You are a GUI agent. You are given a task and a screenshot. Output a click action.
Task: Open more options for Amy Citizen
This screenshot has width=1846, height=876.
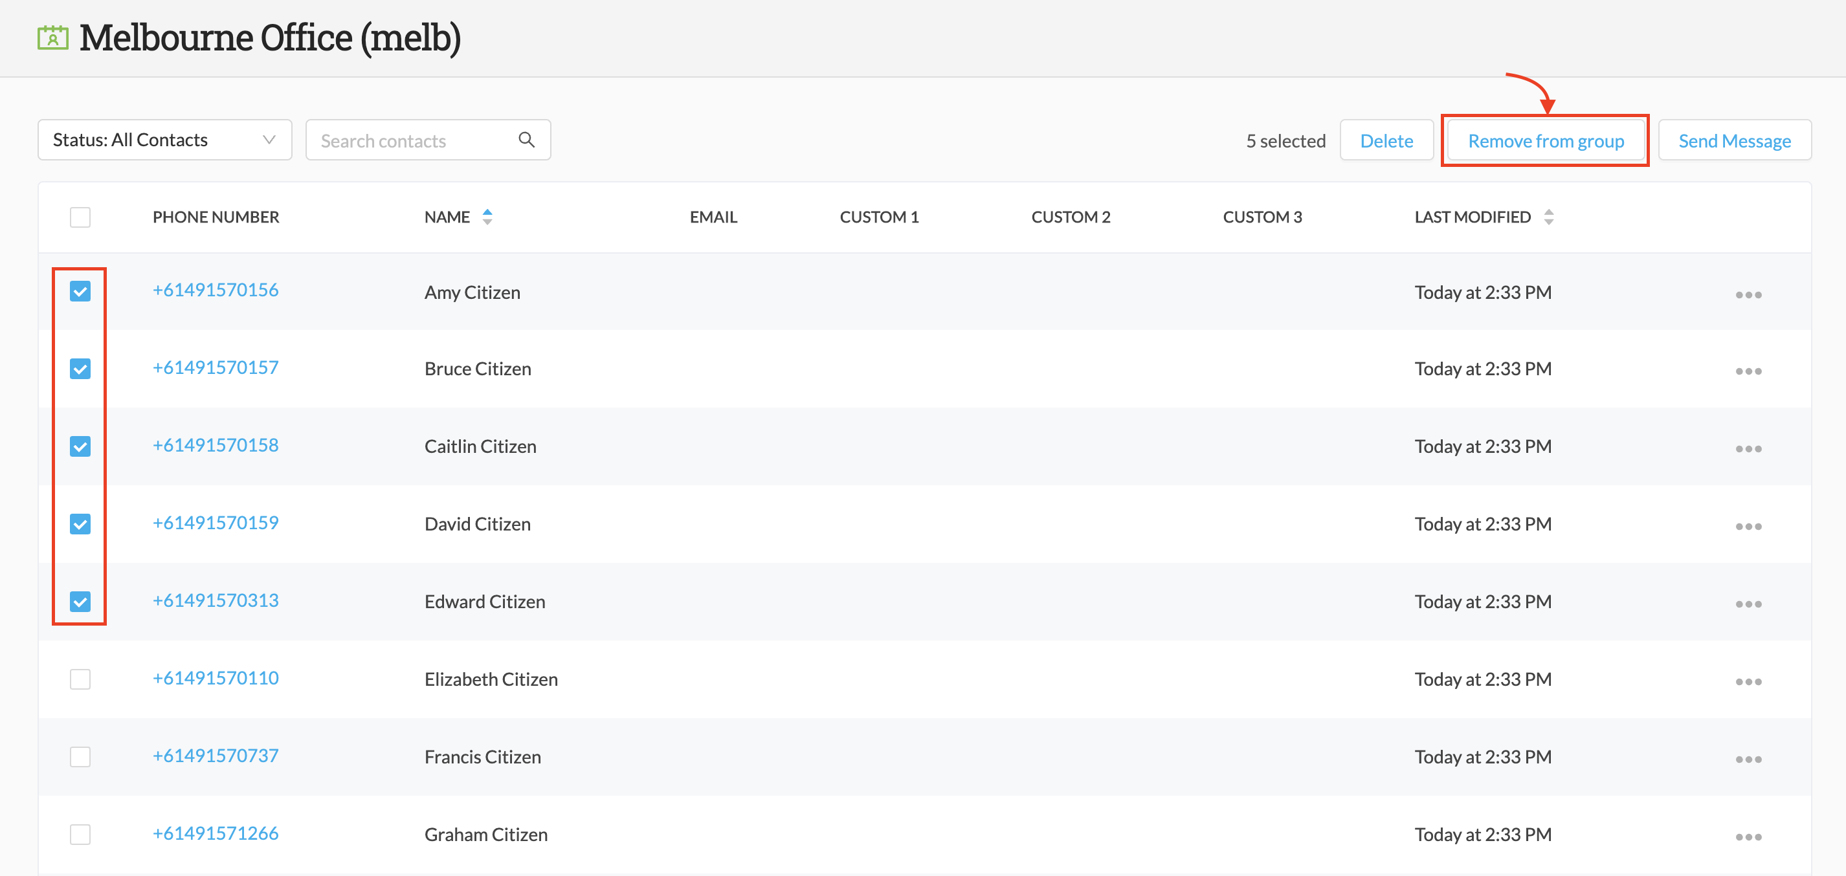point(1748,294)
